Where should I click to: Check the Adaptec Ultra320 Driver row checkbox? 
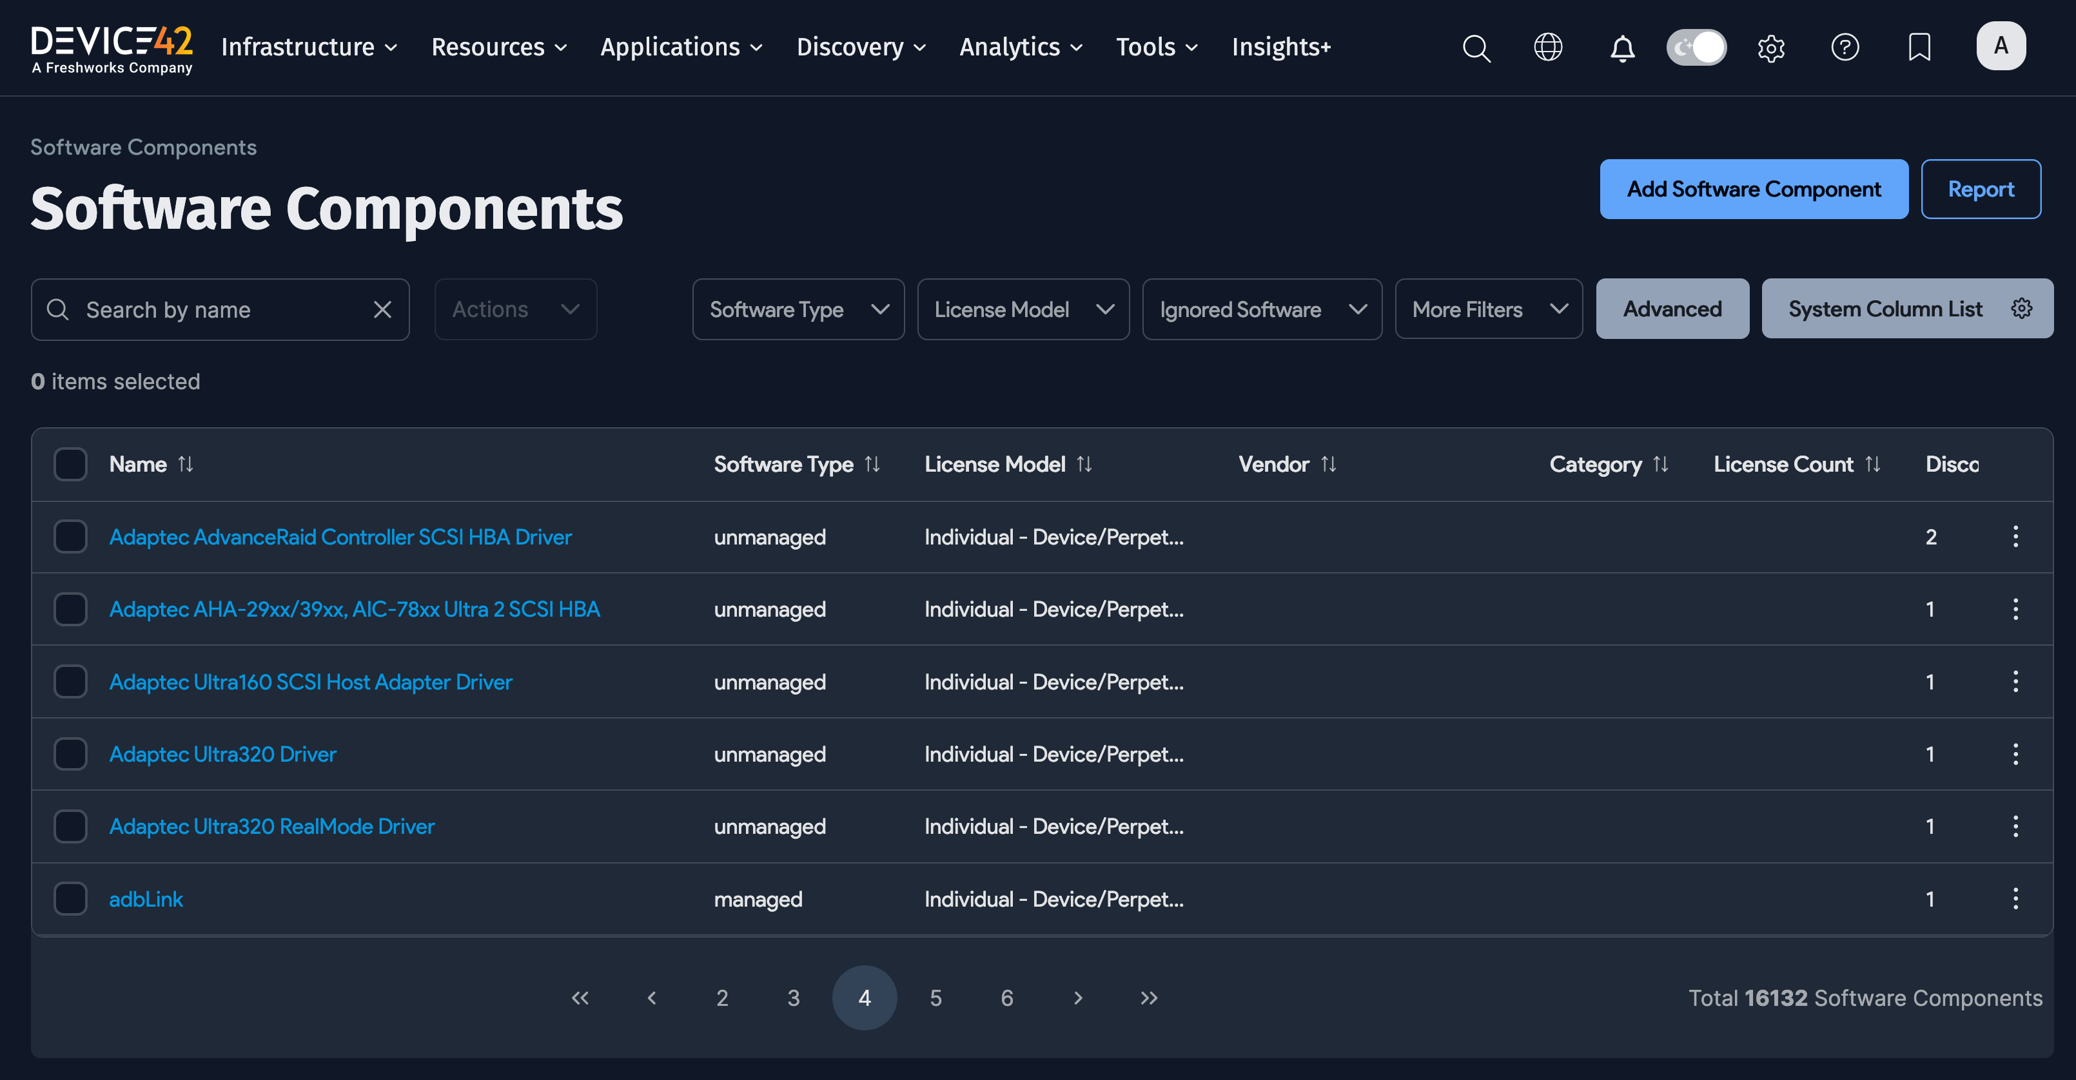(70, 754)
